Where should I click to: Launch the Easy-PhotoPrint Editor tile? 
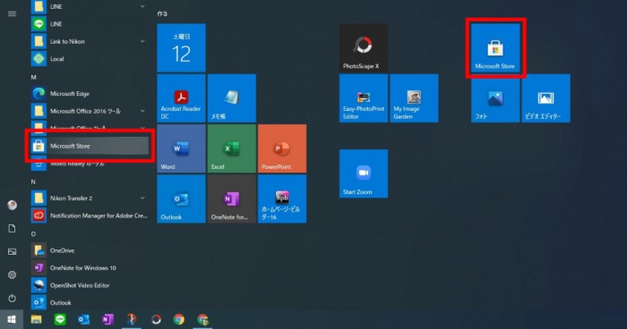point(364,98)
